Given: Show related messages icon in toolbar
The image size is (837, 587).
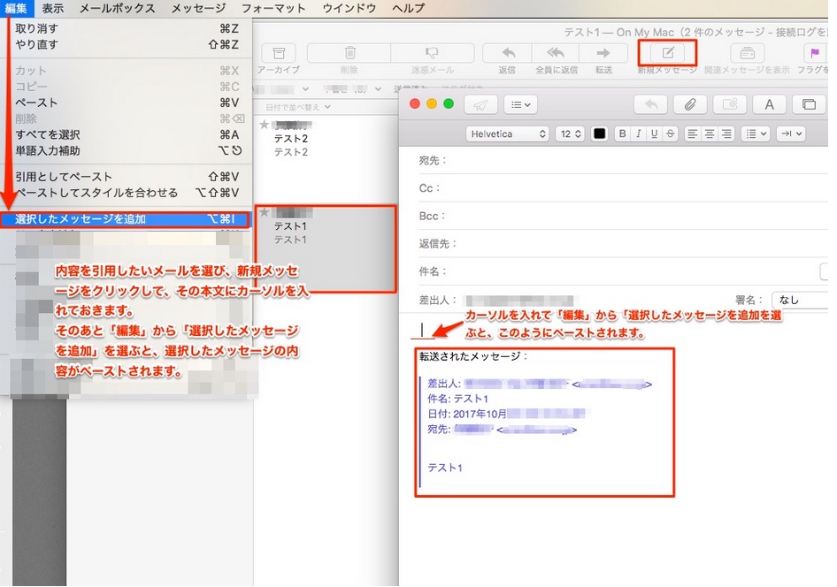Looking at the screenshot, I should [748, 53].
